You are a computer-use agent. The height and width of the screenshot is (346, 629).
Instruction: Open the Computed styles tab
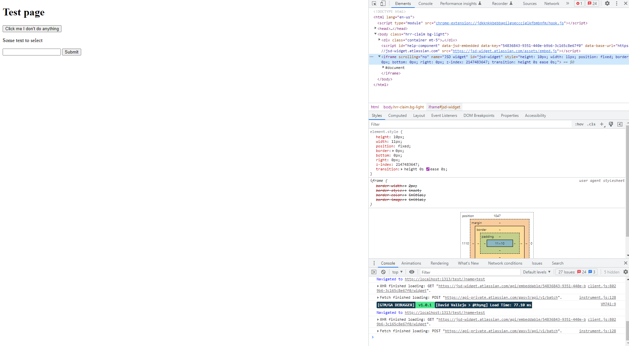click(397, 116)
